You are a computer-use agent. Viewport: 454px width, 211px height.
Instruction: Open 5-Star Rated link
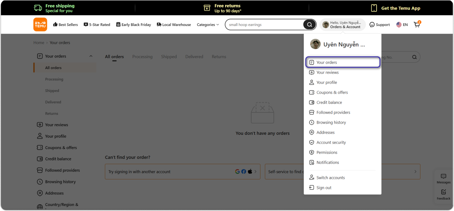coord(97,25)
